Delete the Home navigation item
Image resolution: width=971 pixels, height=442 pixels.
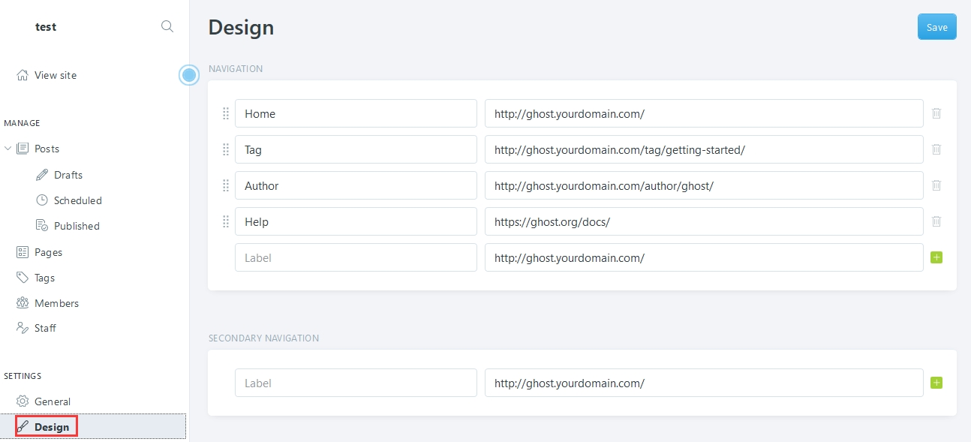936,113
